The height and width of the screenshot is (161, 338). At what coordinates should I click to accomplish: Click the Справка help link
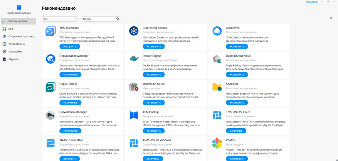[311, 2]
